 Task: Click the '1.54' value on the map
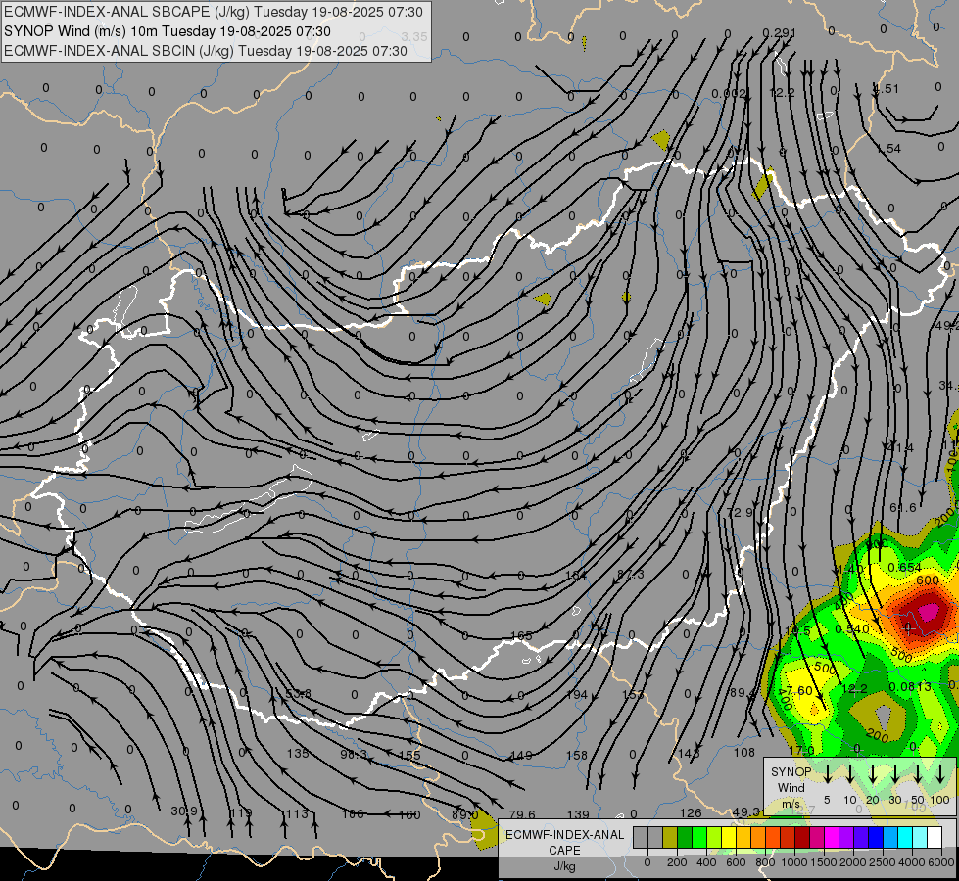pyautogui.click(x=888, y=149)
